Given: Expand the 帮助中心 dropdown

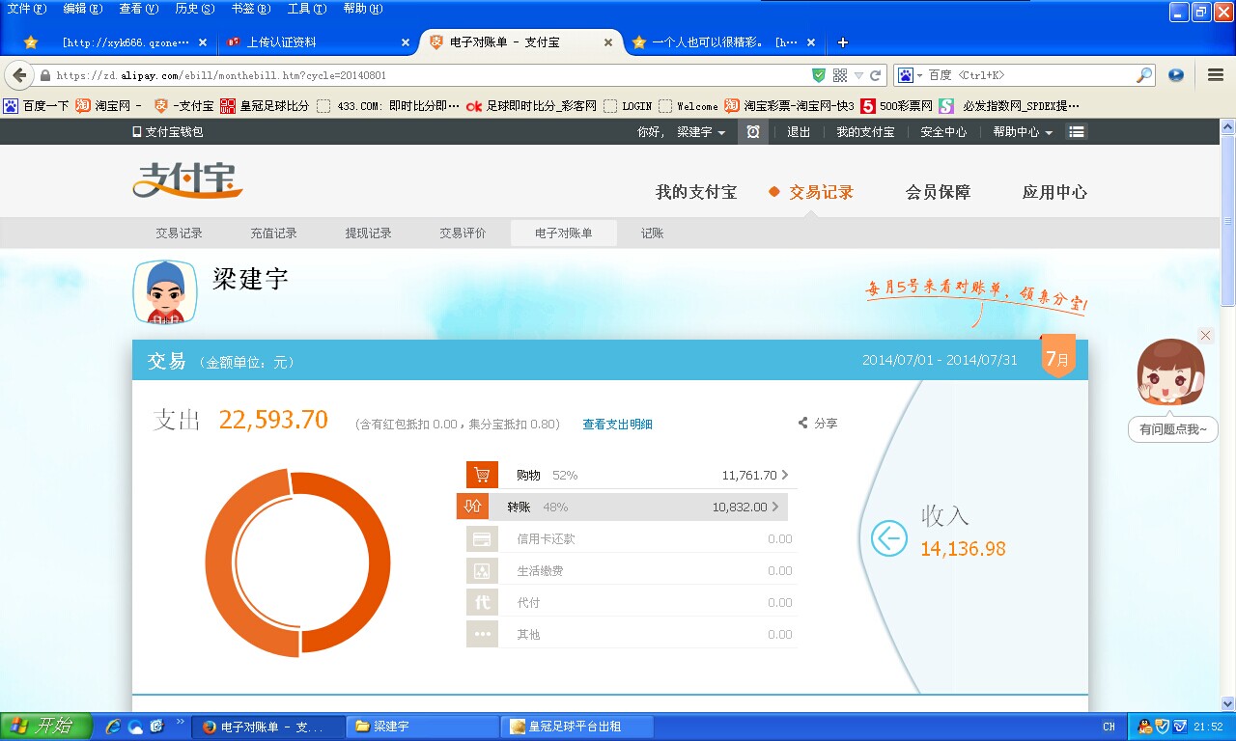Looking at the screenshot, I should coord(1023,132).
